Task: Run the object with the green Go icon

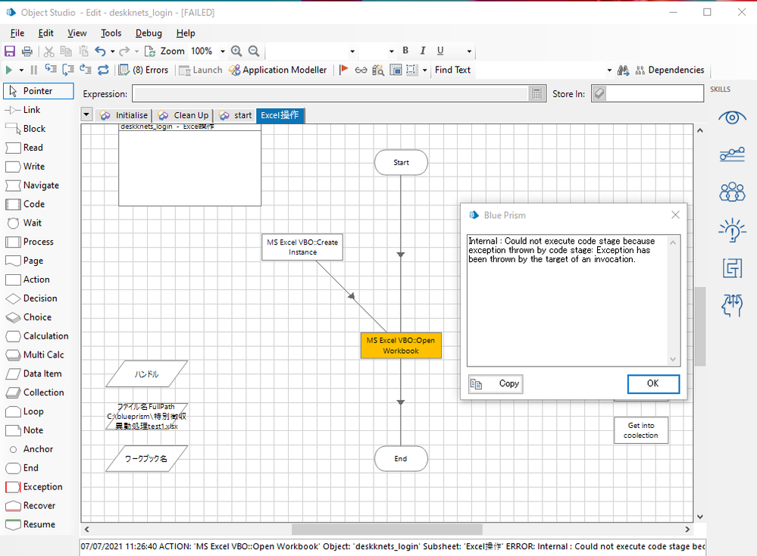Action: click(8, 70)
